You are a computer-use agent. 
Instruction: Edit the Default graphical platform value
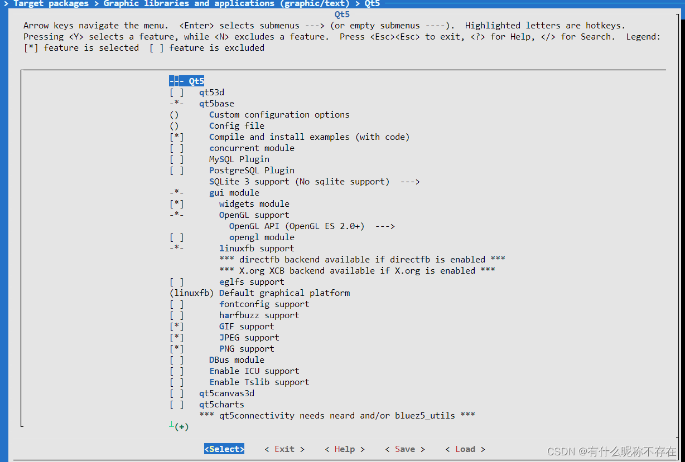pyautogui.click(x=260, y=293)
